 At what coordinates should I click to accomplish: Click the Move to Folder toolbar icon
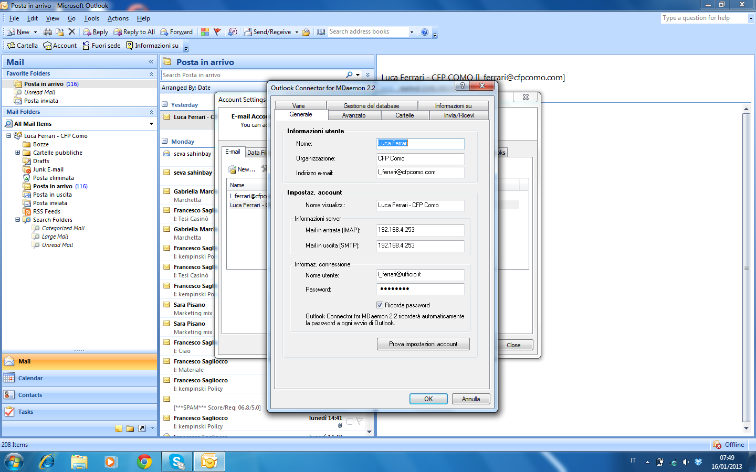coord(60,32)
